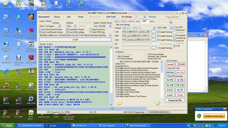The width and height of the screenshot is (228, 128).
Task: Expand the Interface F-Bus dropdown
Action: [75, 26]
